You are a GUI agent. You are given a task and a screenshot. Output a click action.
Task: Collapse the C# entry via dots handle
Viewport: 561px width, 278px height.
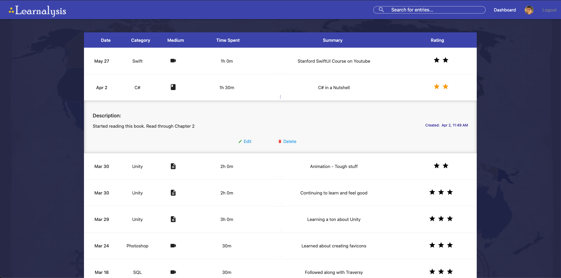280,97
